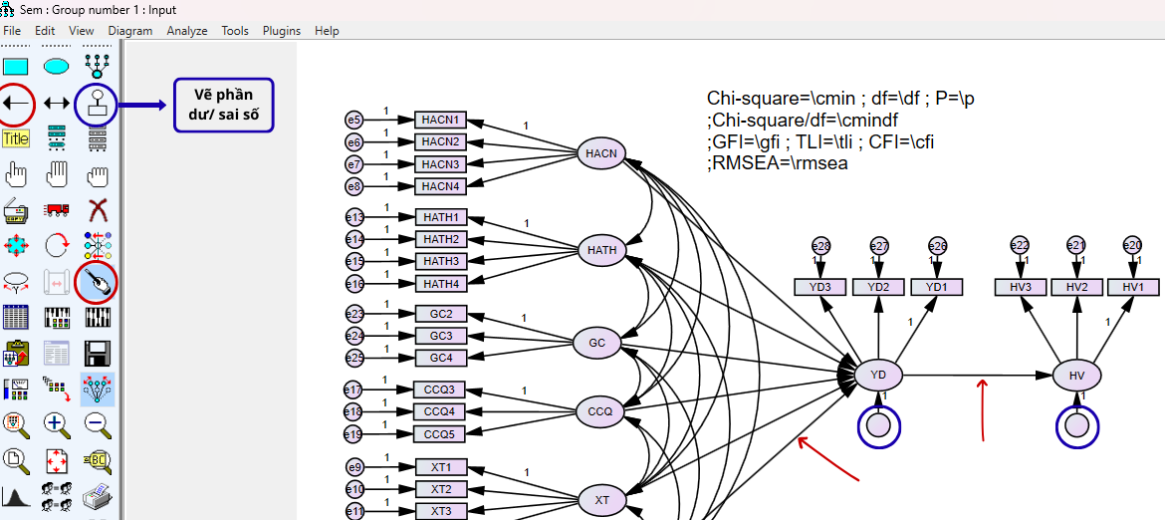
Task: Choose the double-headed covariance arrow tool
Action: (x=57, y=103)
